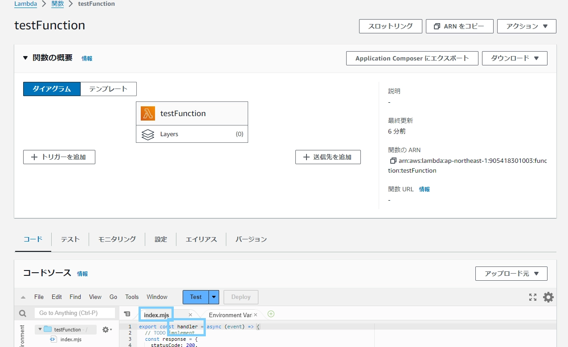
Task: Toggle fullscreen editor icon
Action: click(x=533, y=297)
